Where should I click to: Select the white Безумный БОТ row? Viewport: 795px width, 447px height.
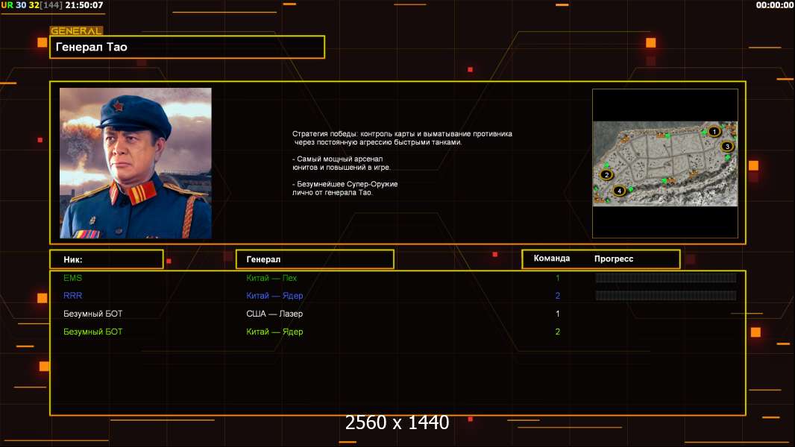tap(92, 314)
